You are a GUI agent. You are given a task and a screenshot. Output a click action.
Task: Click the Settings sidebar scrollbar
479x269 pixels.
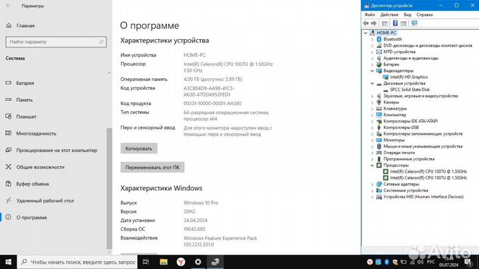(109, 187)
